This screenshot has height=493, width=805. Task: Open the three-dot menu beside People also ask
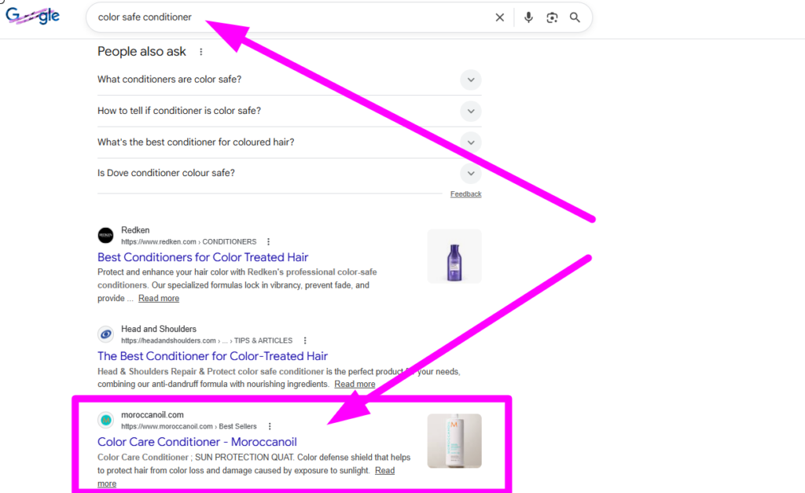coord(201,52)
